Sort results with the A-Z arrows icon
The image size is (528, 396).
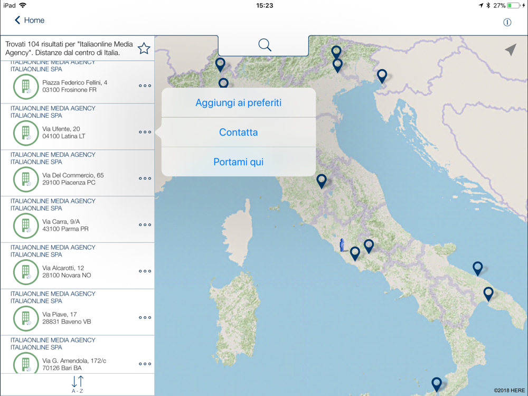point(78,384)
